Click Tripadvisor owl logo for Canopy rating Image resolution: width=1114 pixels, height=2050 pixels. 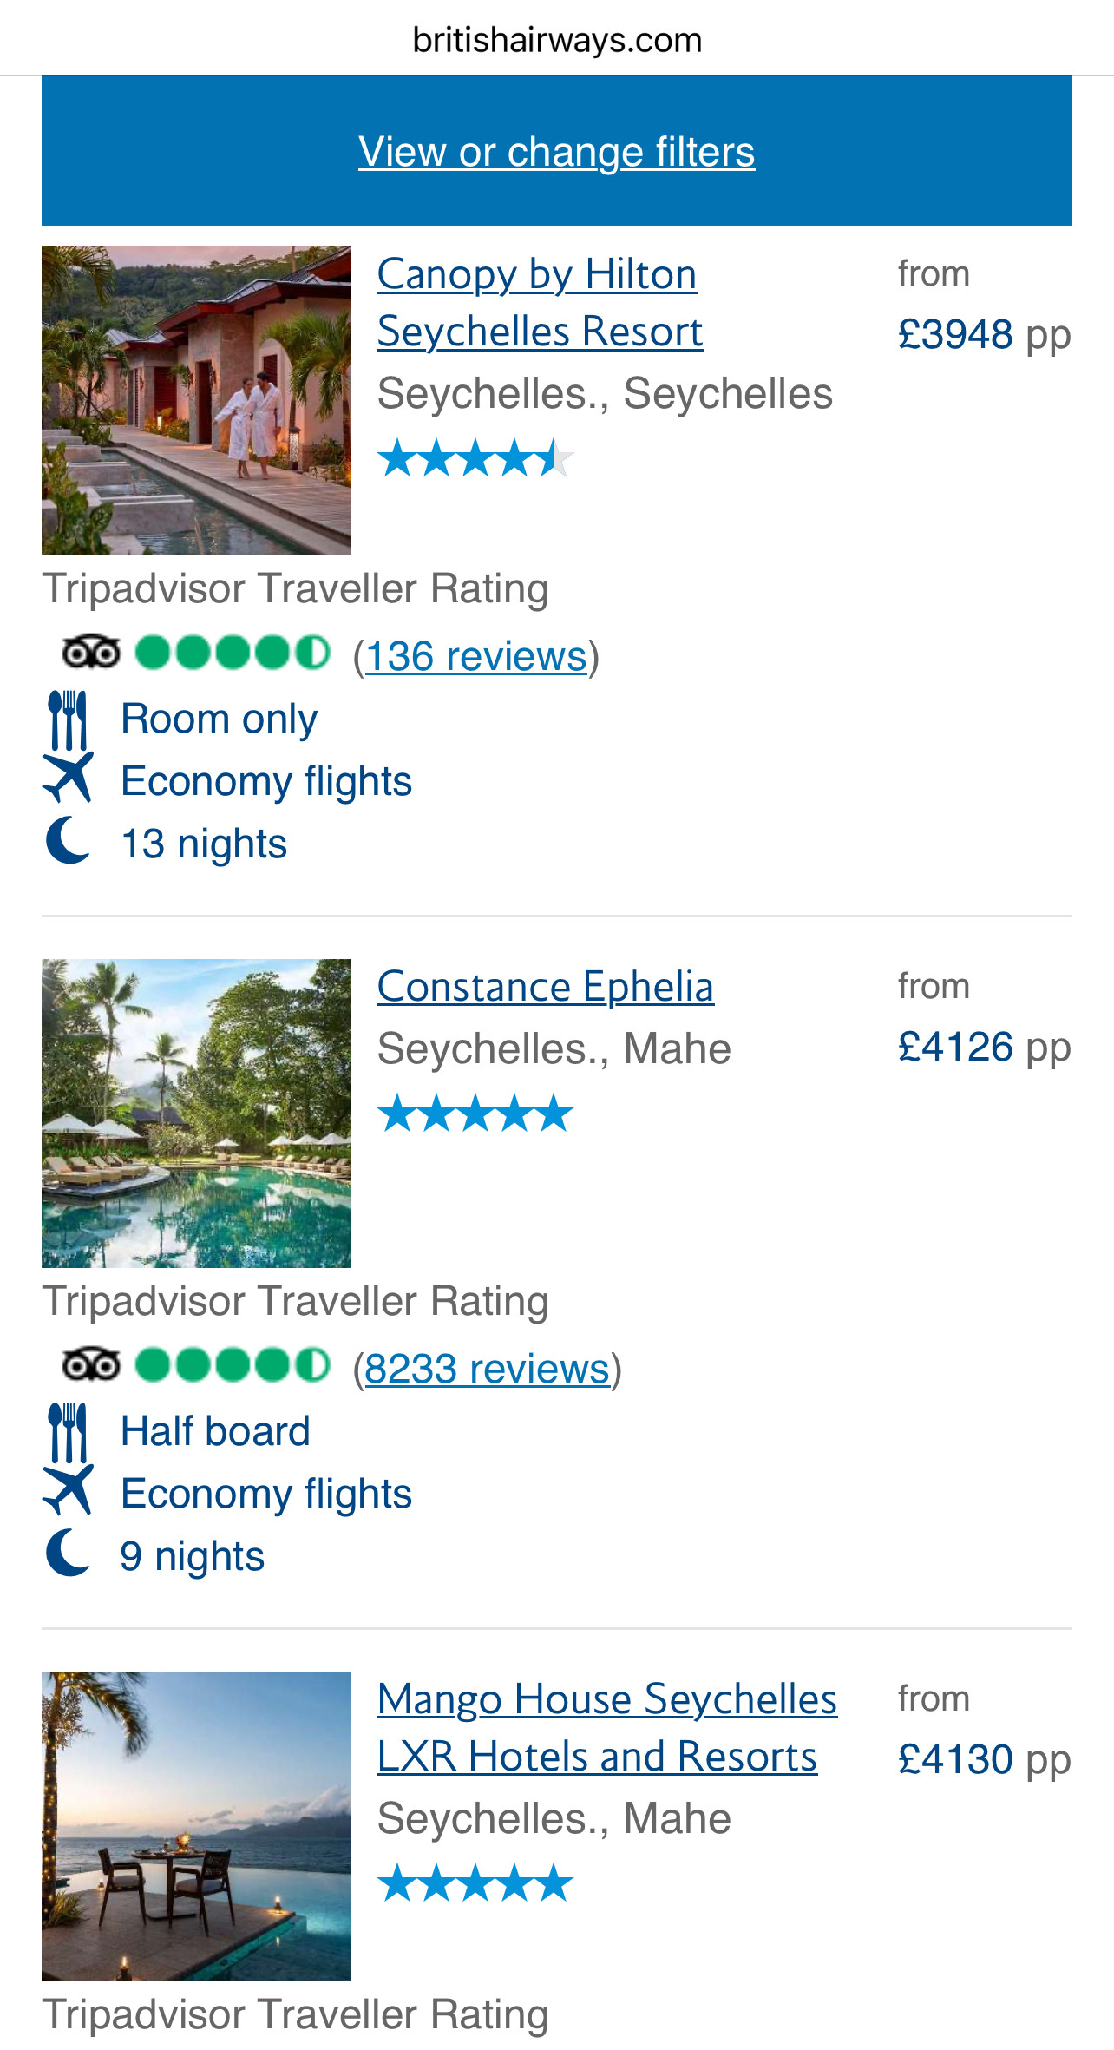pyautogui.click(x=90, y=653)
